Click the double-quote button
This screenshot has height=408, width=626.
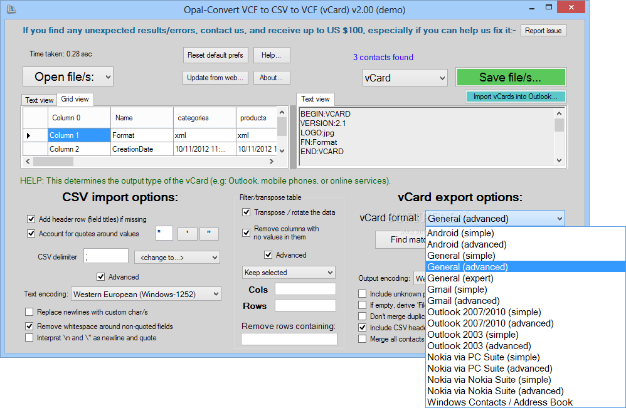[209, 234]
